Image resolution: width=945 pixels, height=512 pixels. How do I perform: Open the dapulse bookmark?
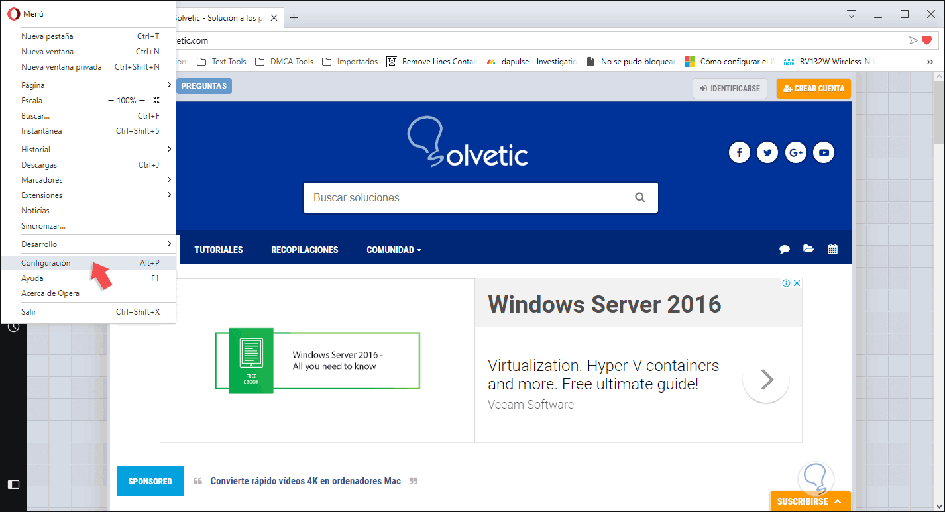[531, 62]
